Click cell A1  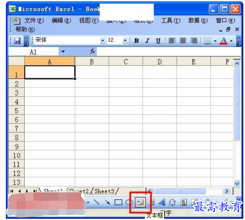[x=50, y=72]
